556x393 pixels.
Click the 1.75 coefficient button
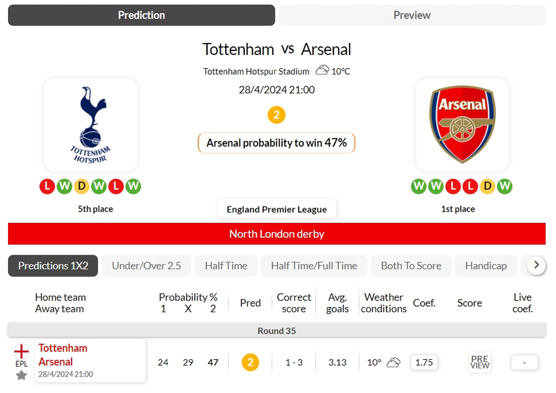tap(424, 363)
